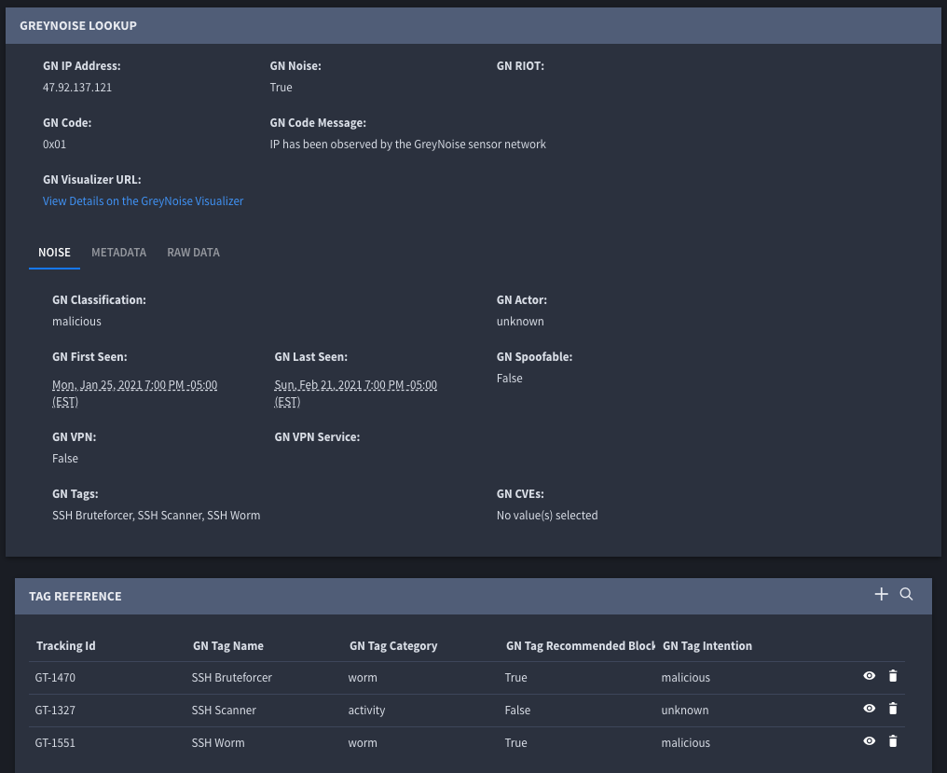Sort by Tracking Id column header
The height and width of the screenshot is (773, 947).
(x=66, y=646)
